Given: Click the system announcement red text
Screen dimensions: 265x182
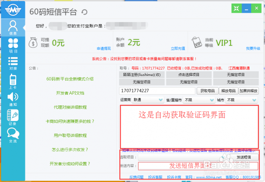Looking at the screenshot, I should [144, 59].
